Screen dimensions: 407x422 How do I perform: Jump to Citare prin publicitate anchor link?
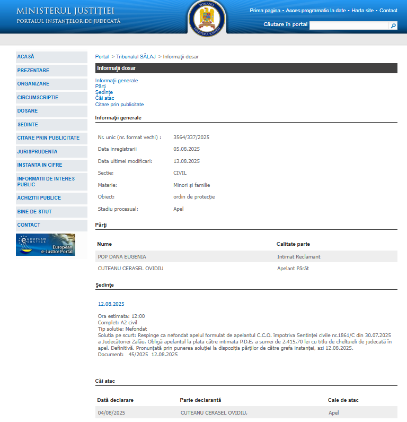[x=120, y=105]
